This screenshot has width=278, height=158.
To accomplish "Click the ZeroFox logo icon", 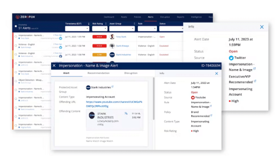I will (17, 17).
